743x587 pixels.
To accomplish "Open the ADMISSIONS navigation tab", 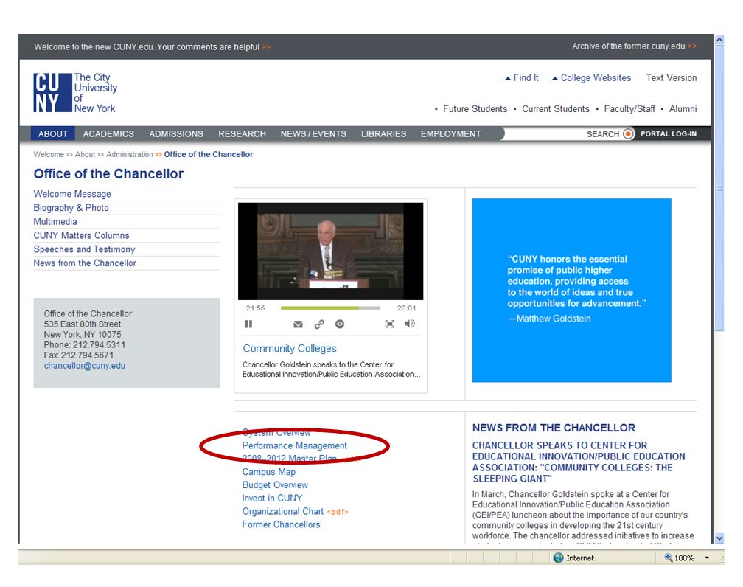I will coord(175,134).
